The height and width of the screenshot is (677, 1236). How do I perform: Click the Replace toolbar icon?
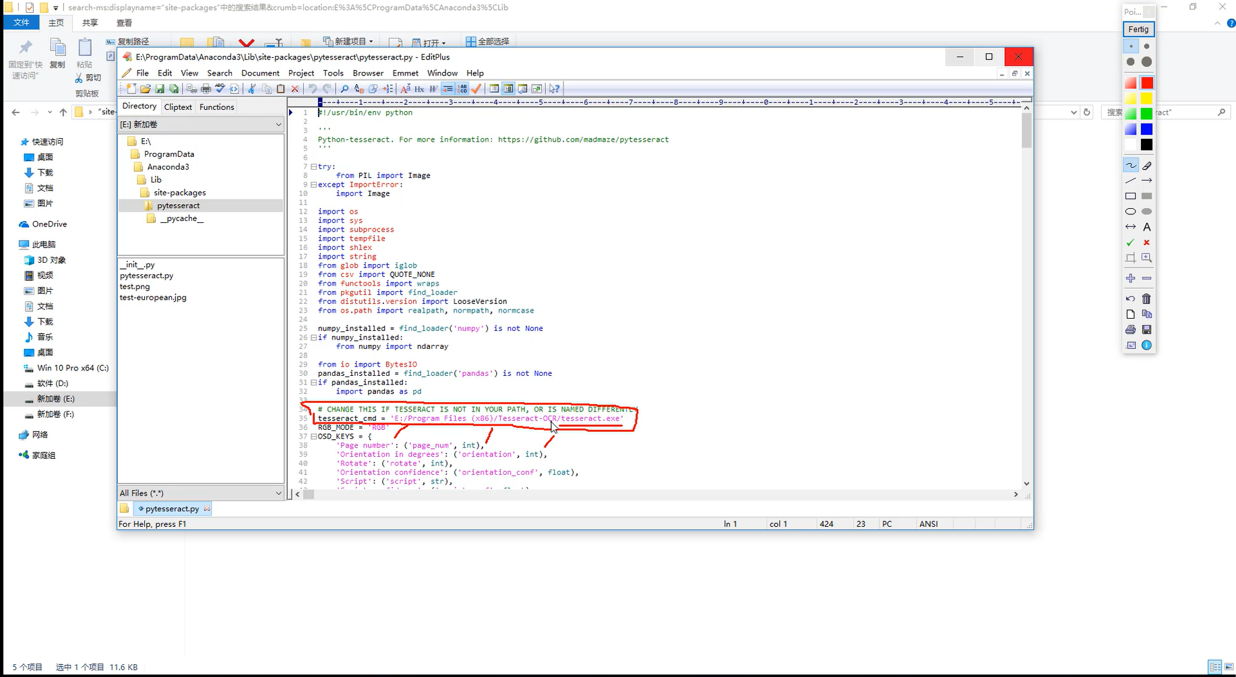pyautogui.click(x=359, y=89)
